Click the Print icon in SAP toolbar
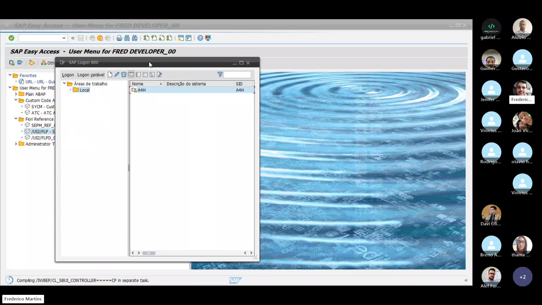Screen dimensions: 542x305 pos(119,38)
